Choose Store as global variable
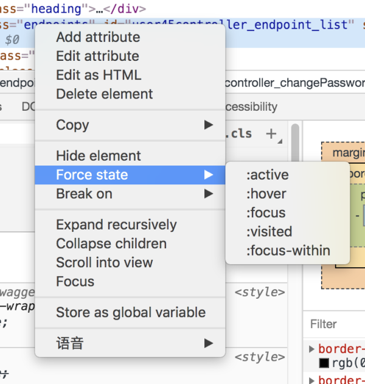The height and width of the screenshot is (384, 365). (x=130, y=312)
